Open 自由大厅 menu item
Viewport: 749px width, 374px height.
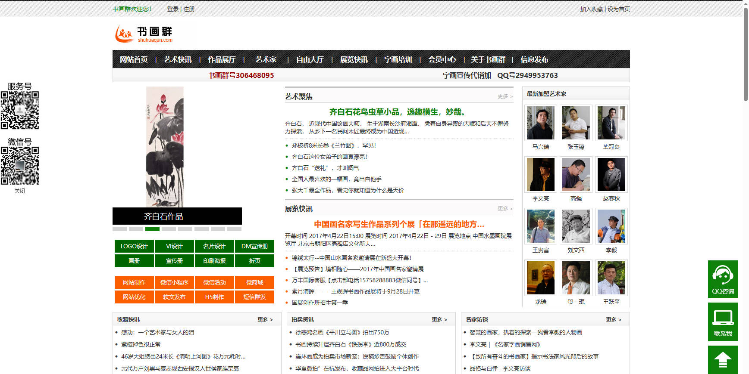(x=310, y=59)
